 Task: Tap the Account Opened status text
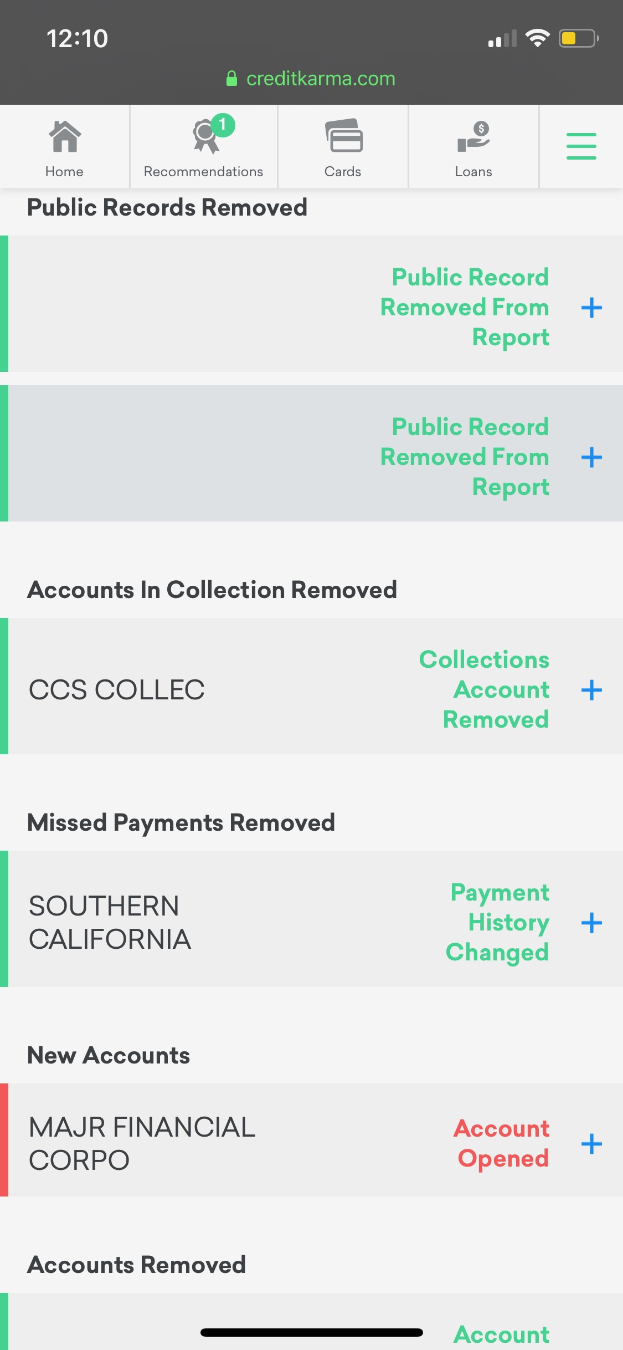coord(502,1143)
